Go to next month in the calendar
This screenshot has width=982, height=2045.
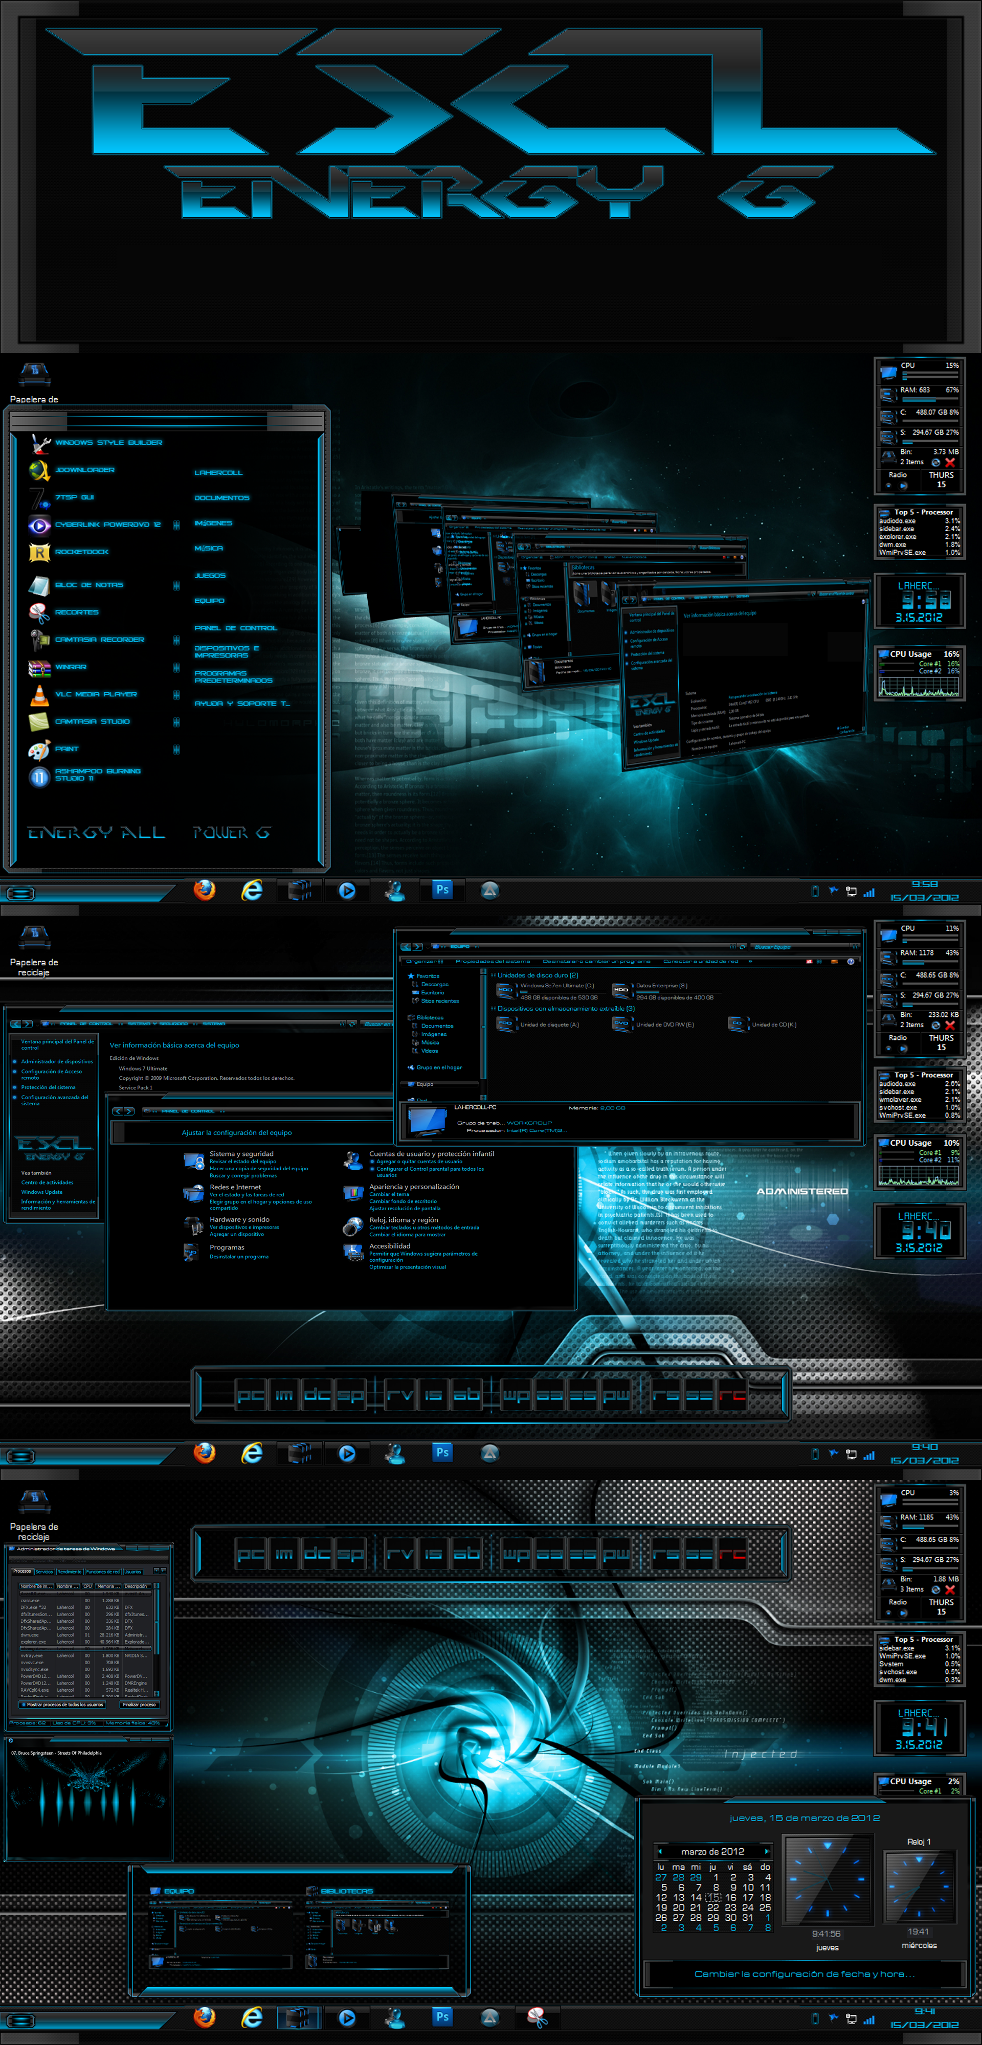point(766,1851)
